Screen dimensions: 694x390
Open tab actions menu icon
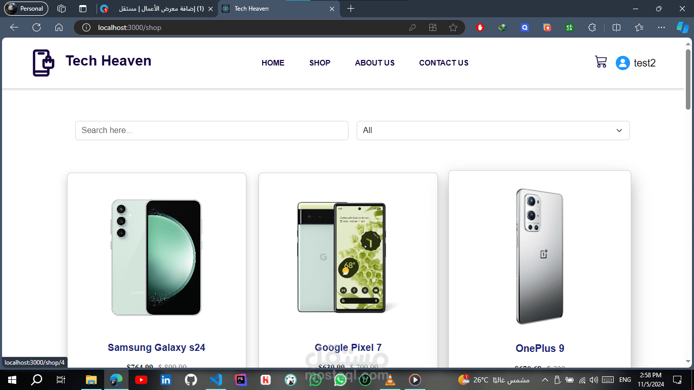[x=83, y=9]
